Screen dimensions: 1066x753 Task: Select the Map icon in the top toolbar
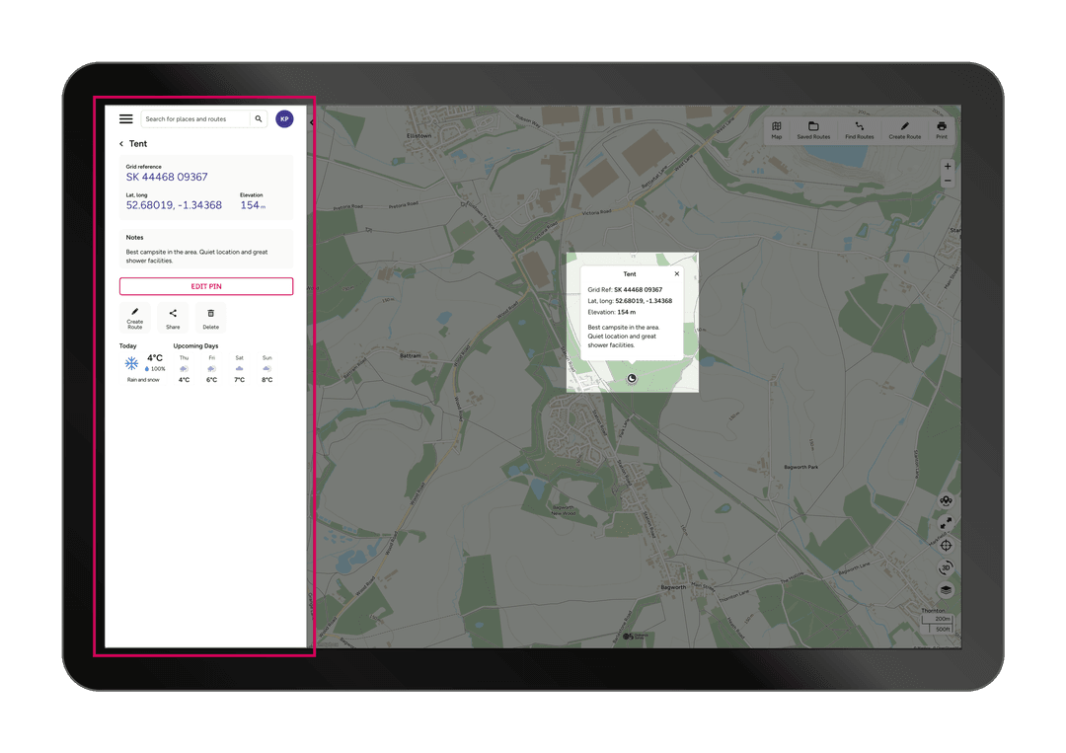(x=777, y=127)
